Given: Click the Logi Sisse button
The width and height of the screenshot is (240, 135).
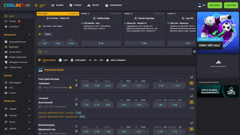Looking at the screenshot, I should coord(231,5).
